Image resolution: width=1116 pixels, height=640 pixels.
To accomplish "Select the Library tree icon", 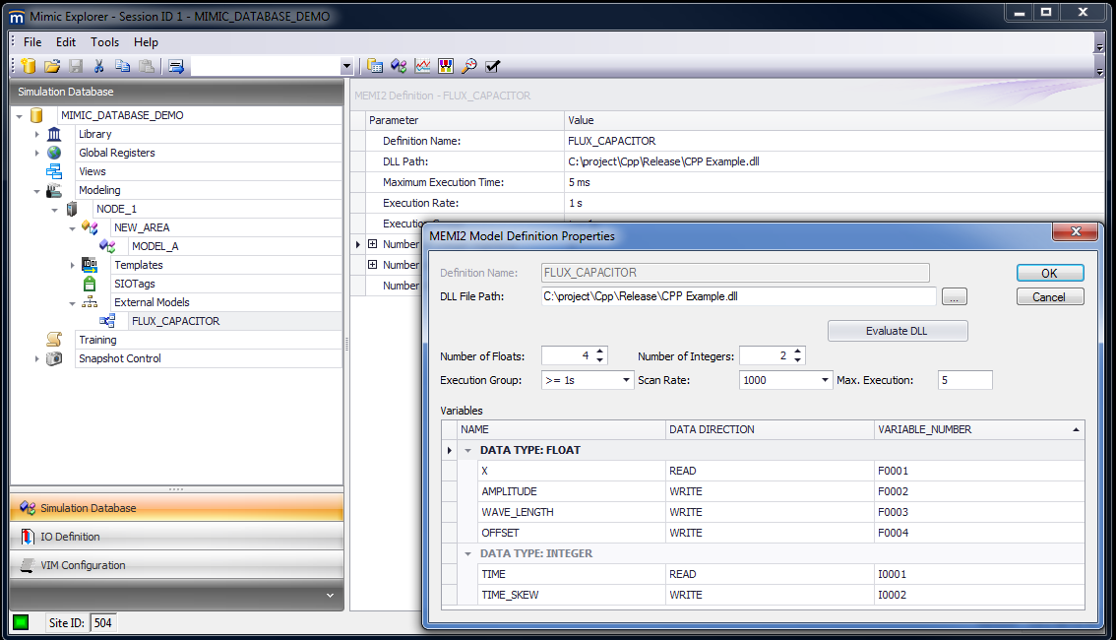I will pyautogui.click(x=54, y=134).
